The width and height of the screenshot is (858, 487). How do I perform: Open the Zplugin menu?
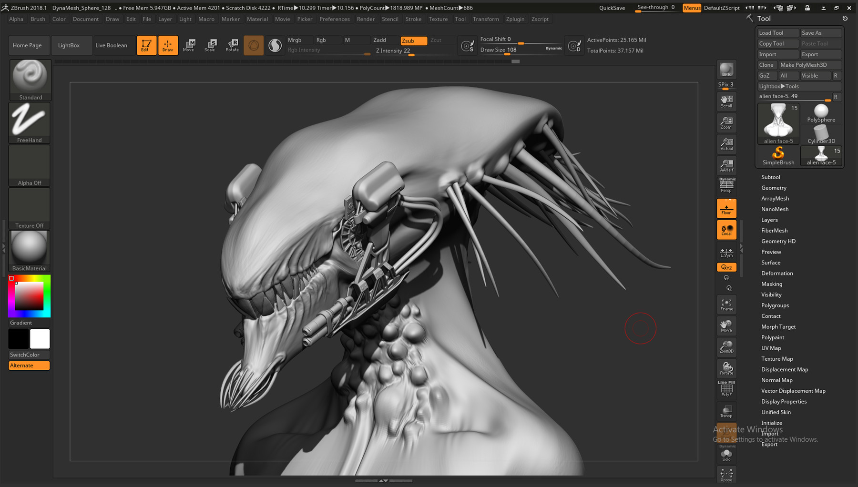(515, 19)
